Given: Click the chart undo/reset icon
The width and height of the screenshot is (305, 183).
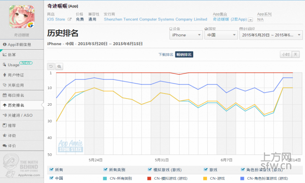Looking at the screenshot, I should coord(51,66).
